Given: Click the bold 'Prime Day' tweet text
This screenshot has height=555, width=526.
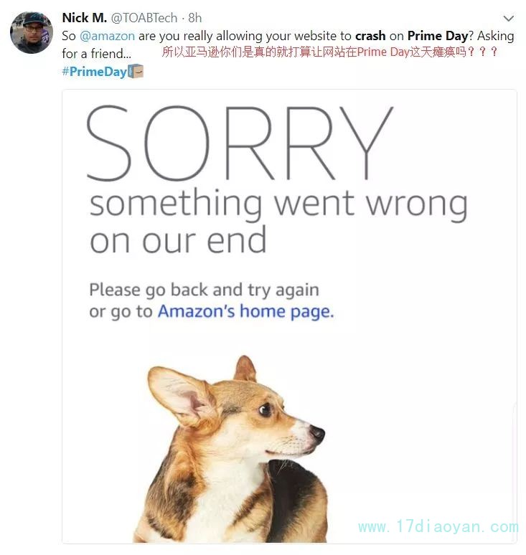Looking at the screenshot, I should tap(438, 36).
